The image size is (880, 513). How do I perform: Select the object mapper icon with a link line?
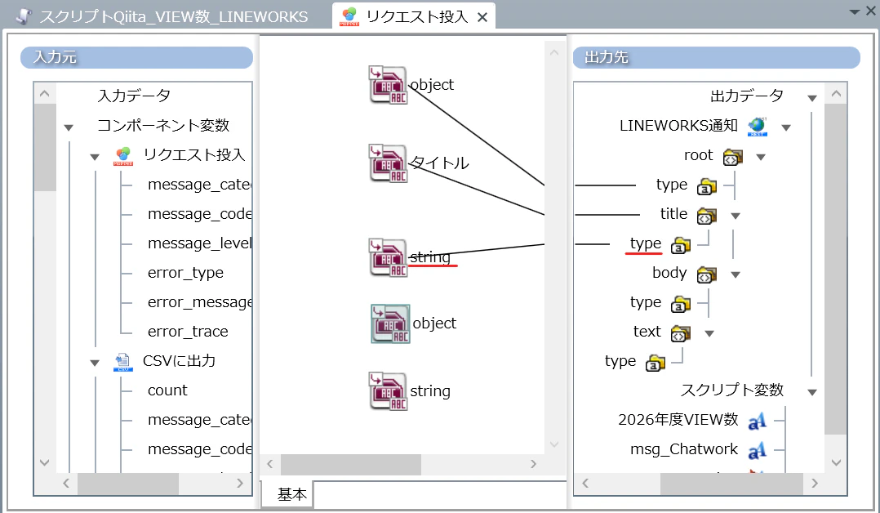click(x=388, y=85)
